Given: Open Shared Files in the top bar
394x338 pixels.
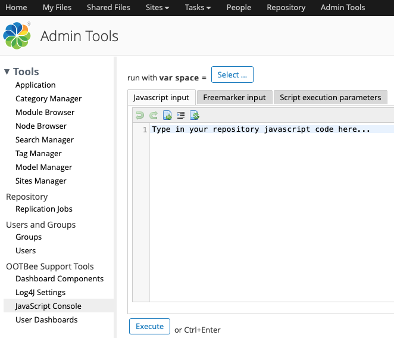Looking at the screenshot, I should click(x=108, y=8).
